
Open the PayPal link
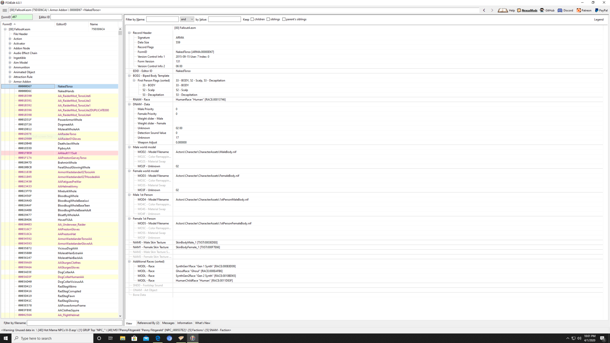tap(601, 10)
